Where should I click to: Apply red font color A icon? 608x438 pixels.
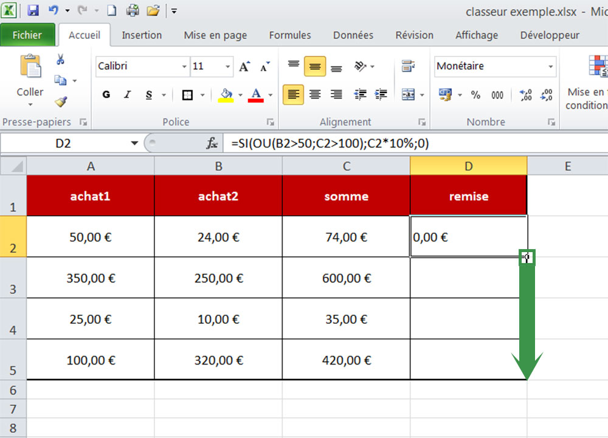click(x=256, y=95)
